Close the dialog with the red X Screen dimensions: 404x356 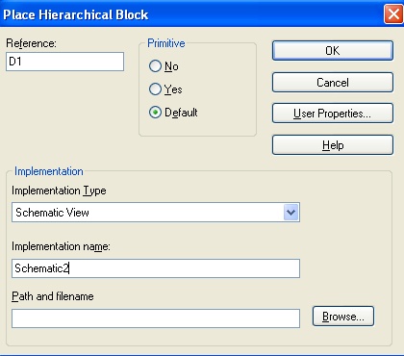pyautogui.click(x=393, y=14)
